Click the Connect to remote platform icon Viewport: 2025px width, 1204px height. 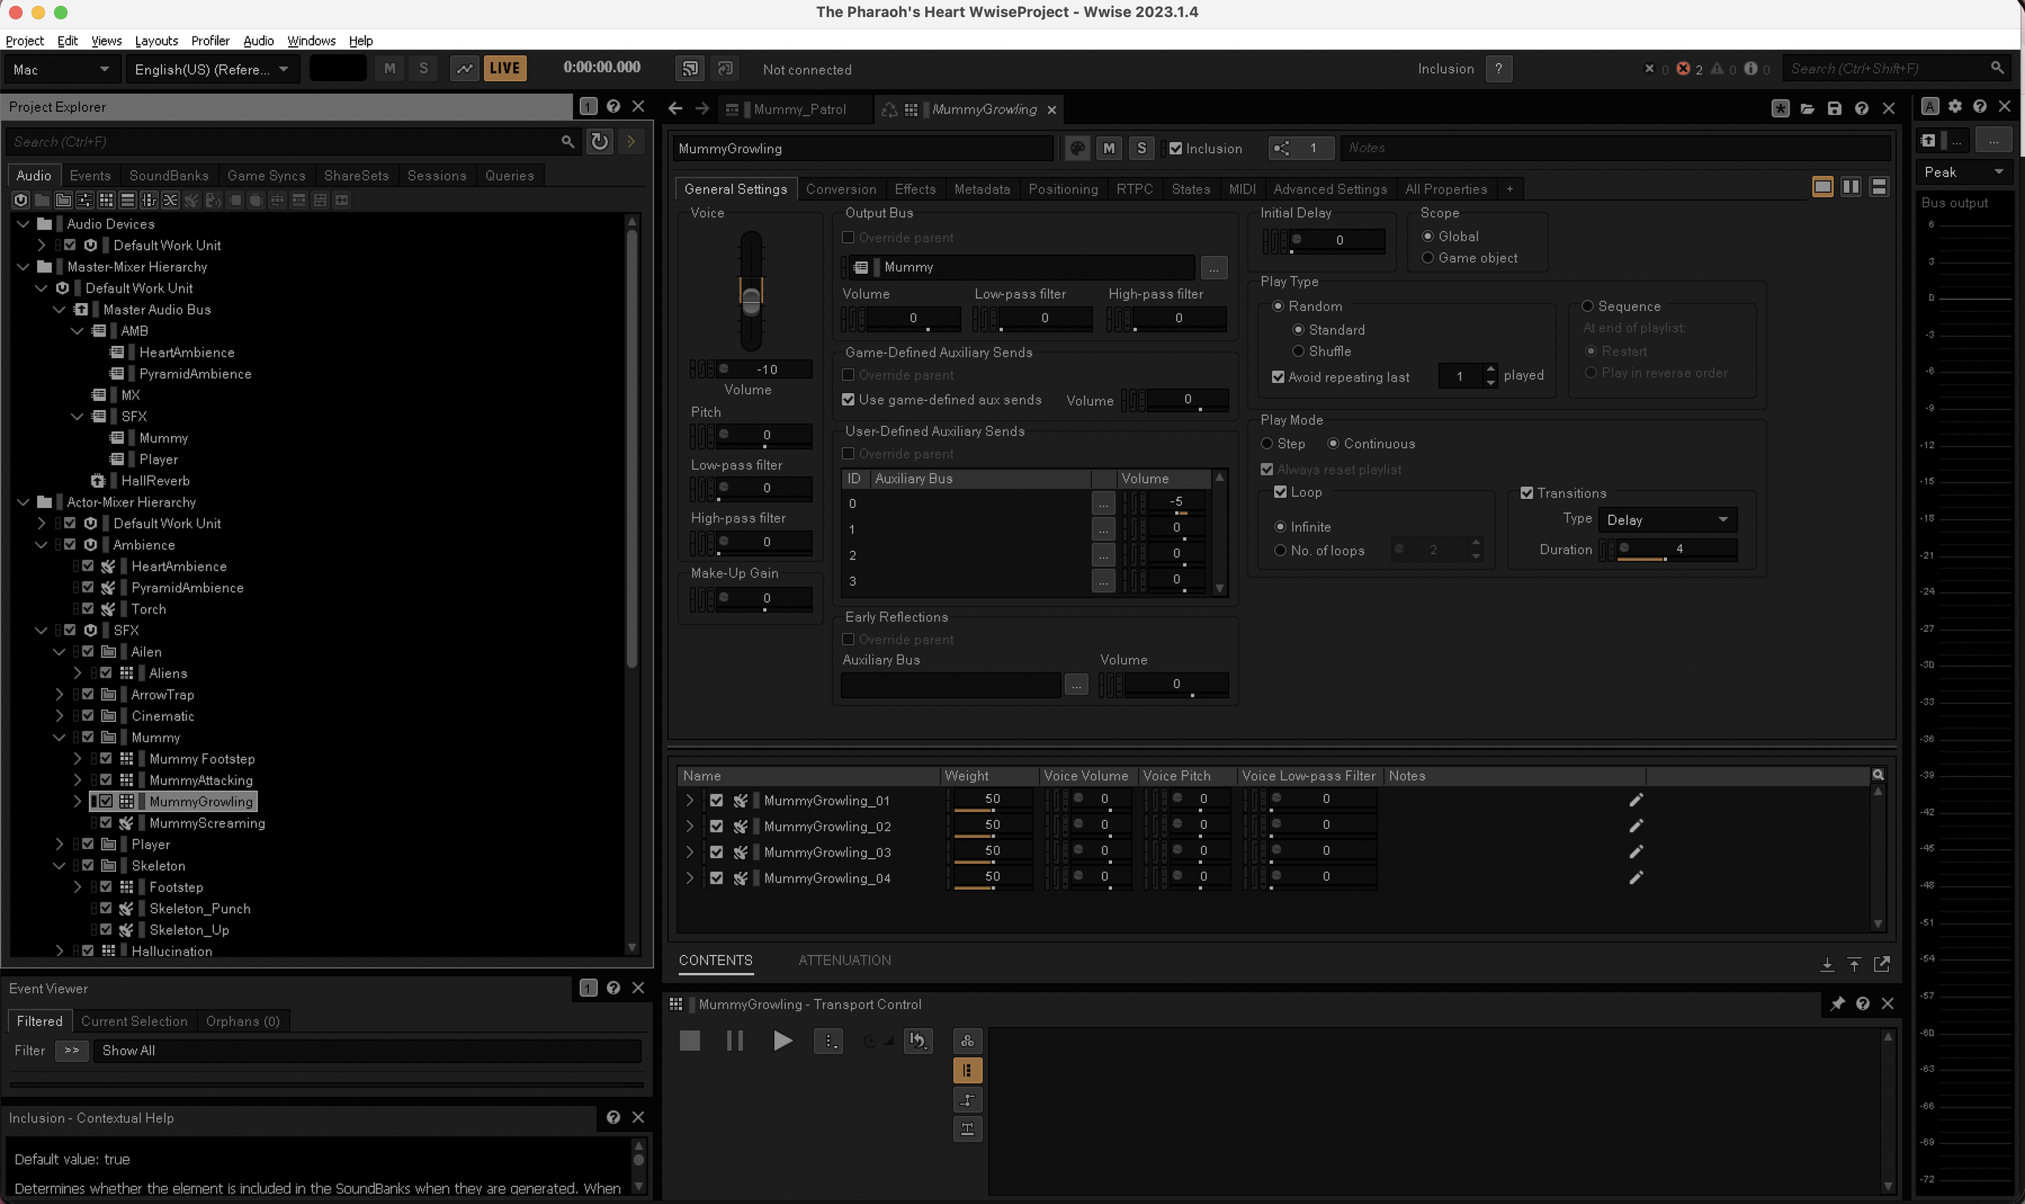[x=689, y=69]
